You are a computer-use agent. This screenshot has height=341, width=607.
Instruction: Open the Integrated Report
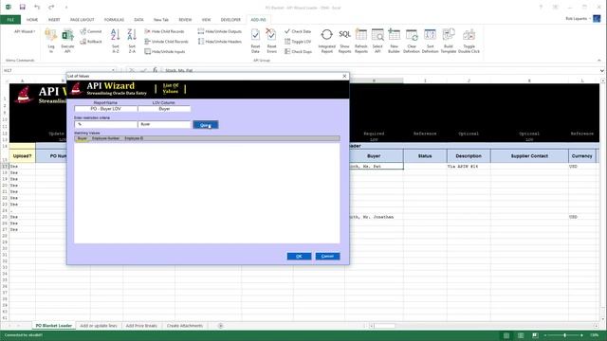[326, 41]
